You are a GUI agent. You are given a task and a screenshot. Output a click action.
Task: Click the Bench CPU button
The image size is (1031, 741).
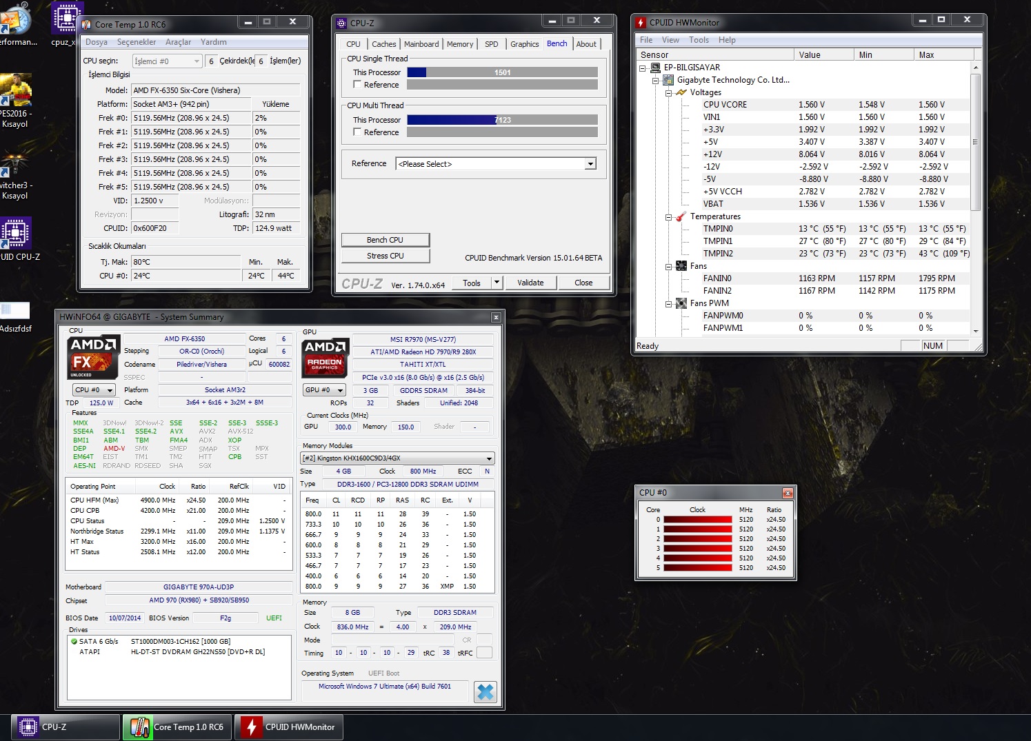pos(386,240)
